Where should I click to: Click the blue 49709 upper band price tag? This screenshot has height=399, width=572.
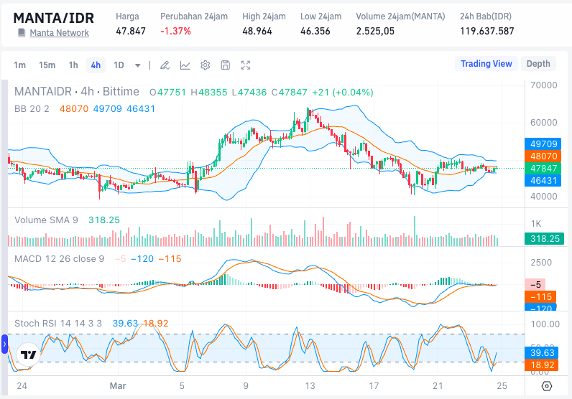pos(543,144)
